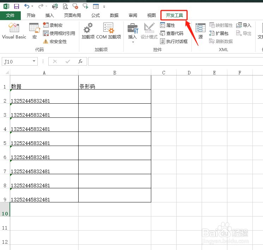Click the Print Preview magnifier icon
This screenshot has height=250, width=263.
pyautogui.click(x=65, y=7)
